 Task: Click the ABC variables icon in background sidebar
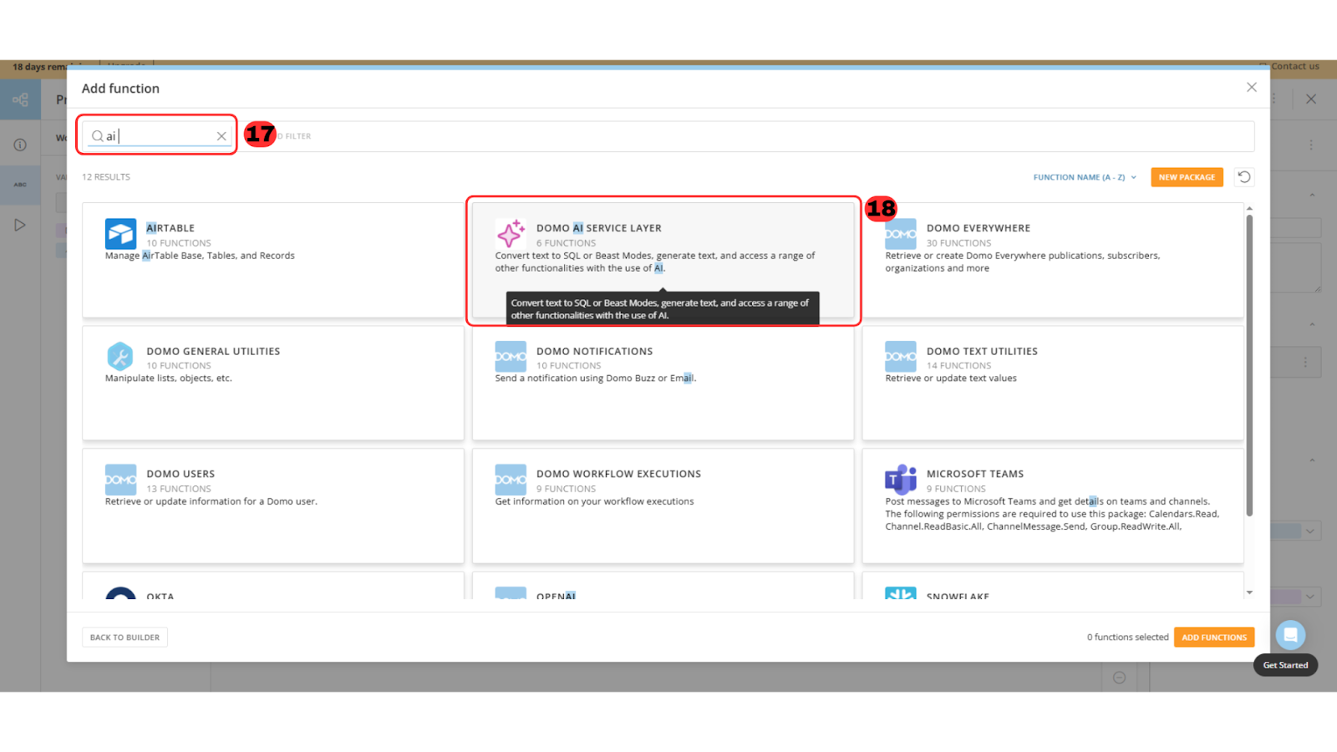pyautogui.click(x=20, y=185)
